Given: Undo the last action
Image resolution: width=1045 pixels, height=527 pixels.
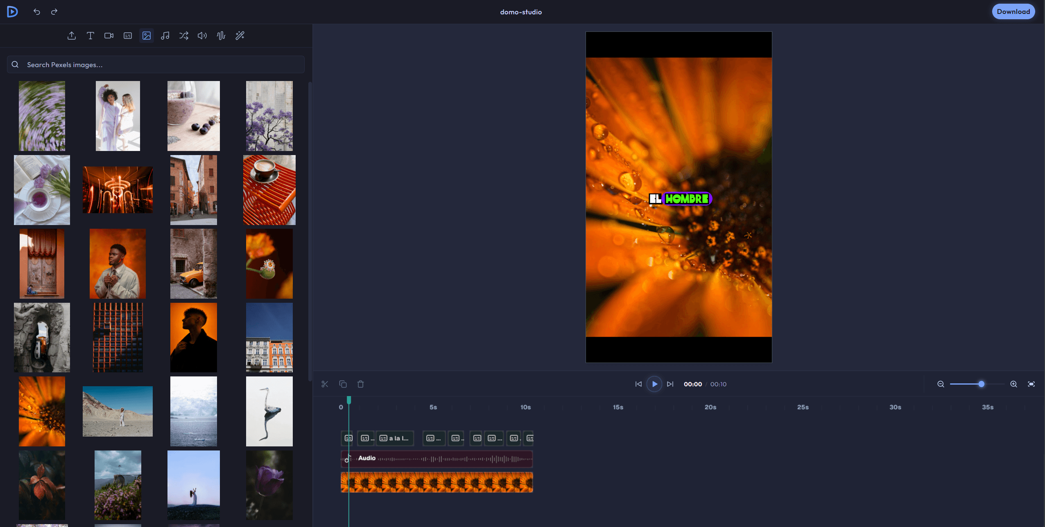Looking at the screenshot, I should pyautogui.click(x=37, y=12).
